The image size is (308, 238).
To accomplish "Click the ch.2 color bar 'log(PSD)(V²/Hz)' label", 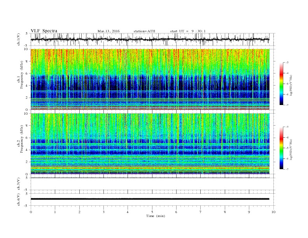I will pyautogui.click(x=291, y=150).
